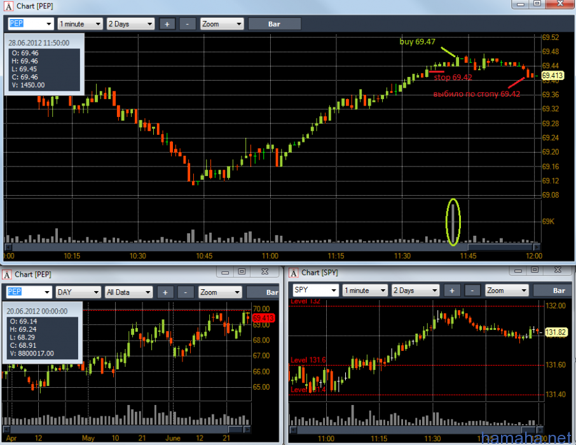Viewport: 576px width, 445px height.
Task: Click the minus button in daily PEP chart
Action: (186, 292)
